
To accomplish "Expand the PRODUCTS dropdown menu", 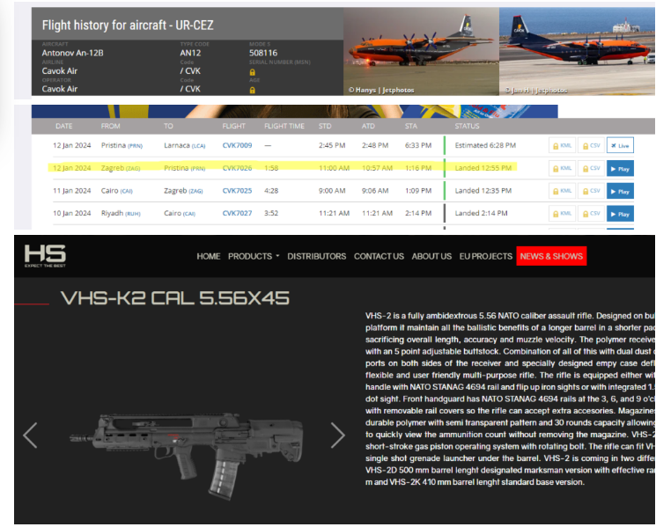I will 254,256.
